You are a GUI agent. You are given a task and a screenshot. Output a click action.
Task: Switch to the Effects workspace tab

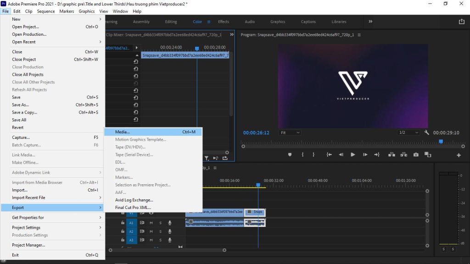(224, 21)
